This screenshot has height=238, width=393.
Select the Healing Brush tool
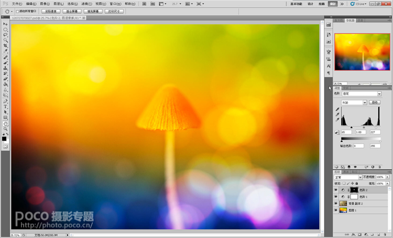[x=5, y=58]
